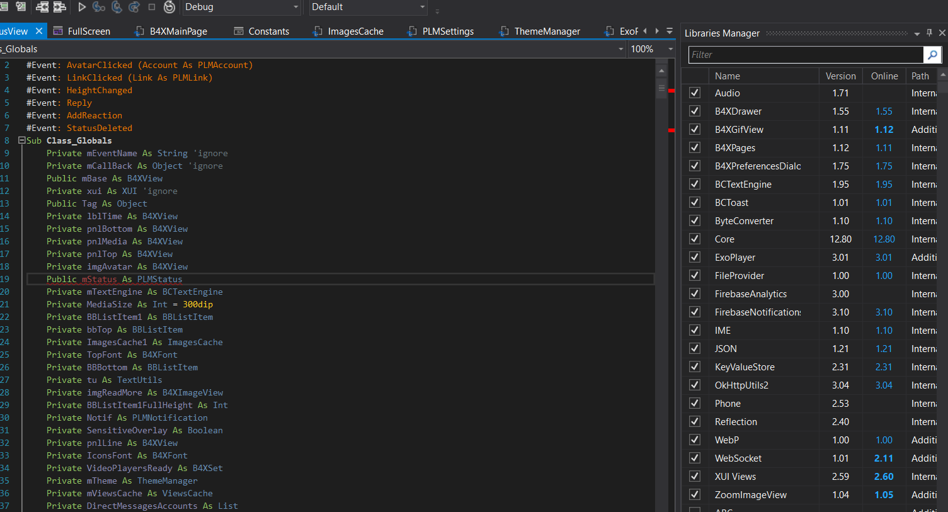
Task: Click the Filter text field in Libraries Manager
Action: click(805, 55)
